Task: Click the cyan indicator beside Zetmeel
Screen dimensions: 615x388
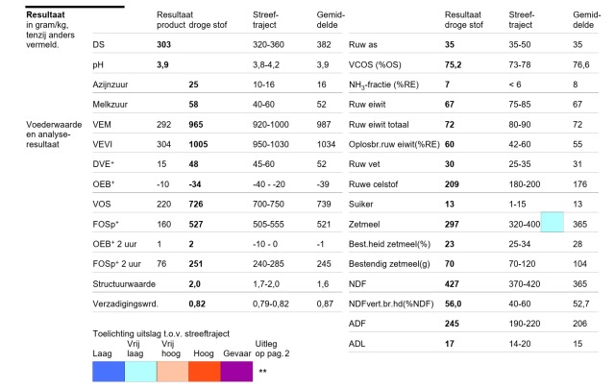Action: click(x=553, y=222)
